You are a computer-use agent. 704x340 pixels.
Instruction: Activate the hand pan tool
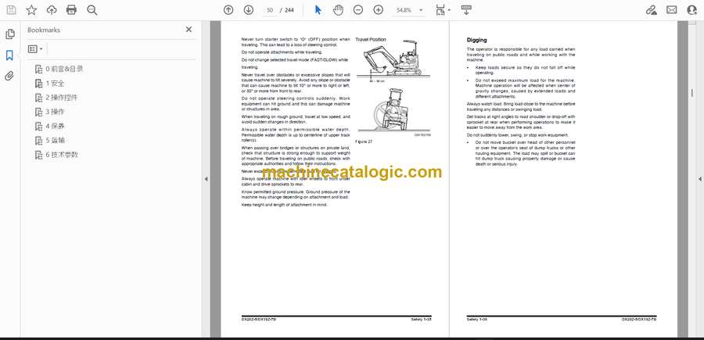click(x=338, y=10)
